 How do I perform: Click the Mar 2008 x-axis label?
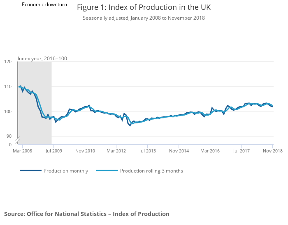click(x=22, y=151)
